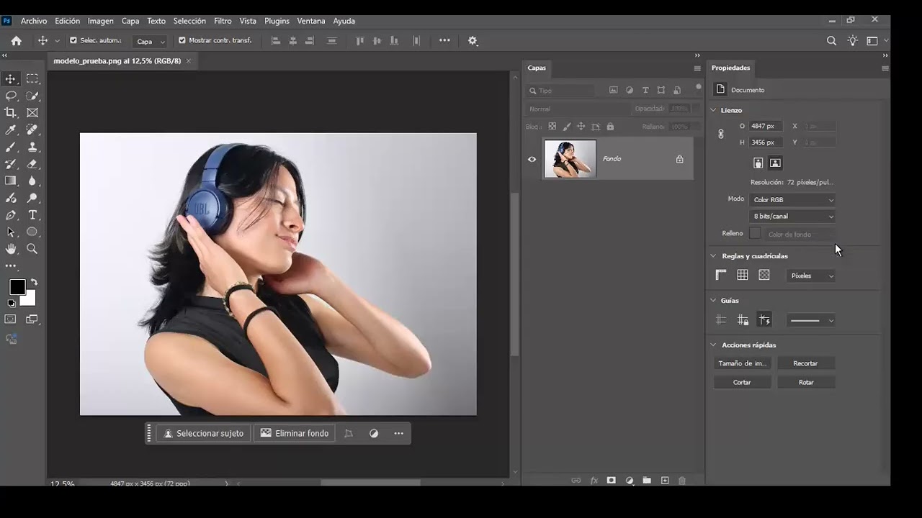Collapse the Reglas y cuadrículas section
Image resolution: width=922 pixels, height=518 pixels.
(714, 256)
